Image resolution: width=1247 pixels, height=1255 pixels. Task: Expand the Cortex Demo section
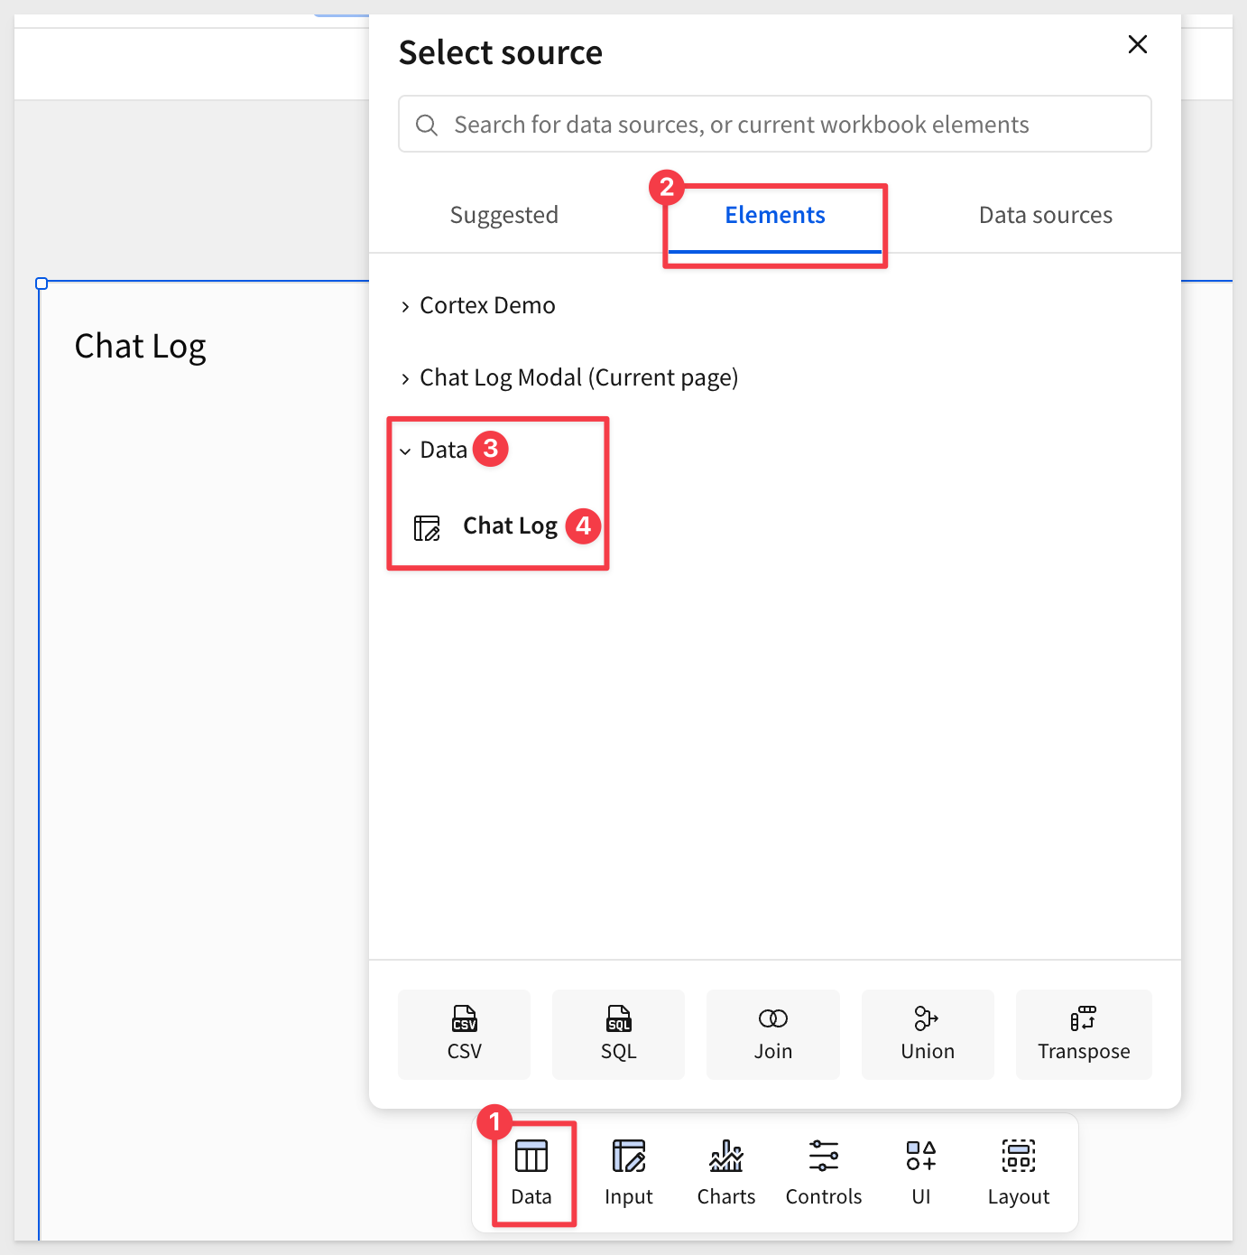click(486, 306)
